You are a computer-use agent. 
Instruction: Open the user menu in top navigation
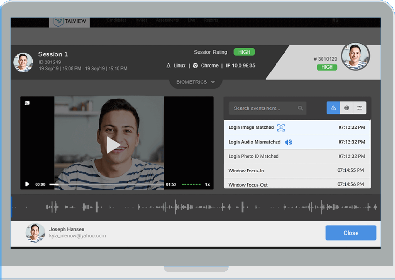[x=336, y=21]
